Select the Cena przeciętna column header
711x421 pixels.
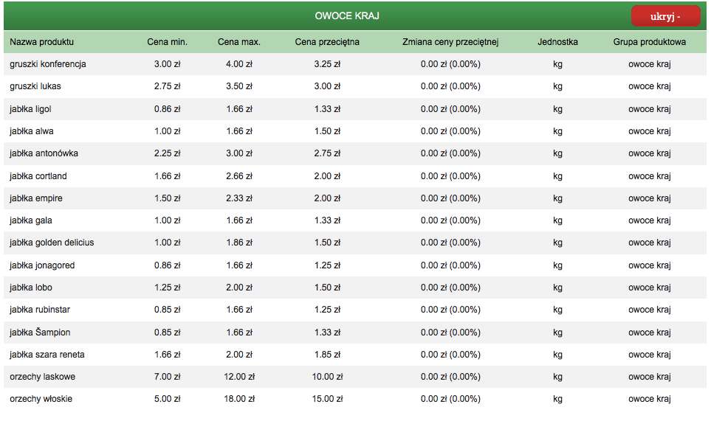point(327,42)
